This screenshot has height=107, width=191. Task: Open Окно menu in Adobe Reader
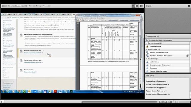click(x=98, y=18)
